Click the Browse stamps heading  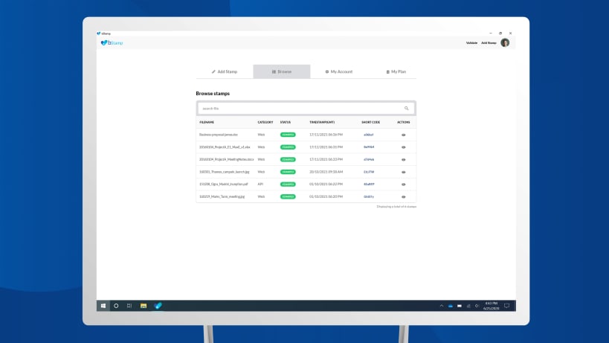tap(213, 94)
